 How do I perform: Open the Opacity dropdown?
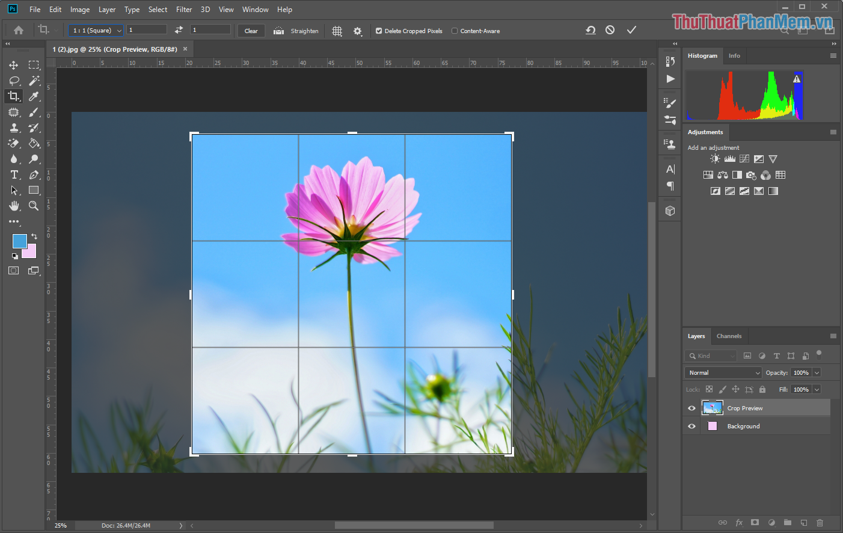817,372
